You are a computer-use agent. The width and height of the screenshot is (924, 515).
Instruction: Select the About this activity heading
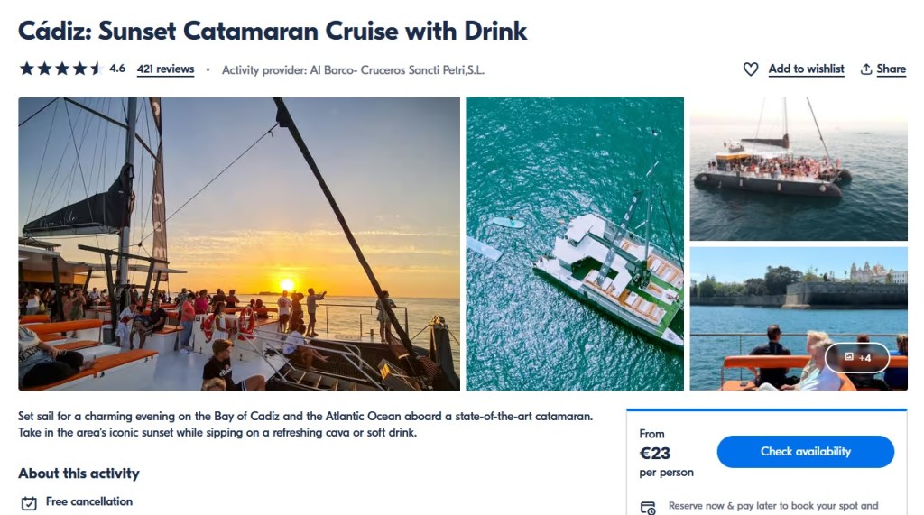[x=79, y=474]
